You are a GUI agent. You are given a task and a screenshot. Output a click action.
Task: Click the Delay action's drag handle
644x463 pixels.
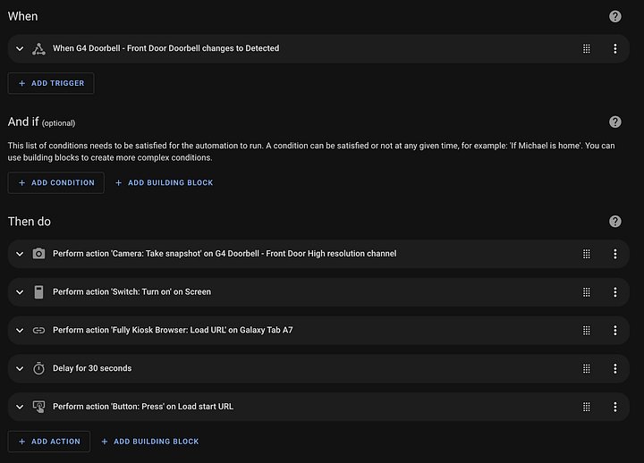pos(587,368)
